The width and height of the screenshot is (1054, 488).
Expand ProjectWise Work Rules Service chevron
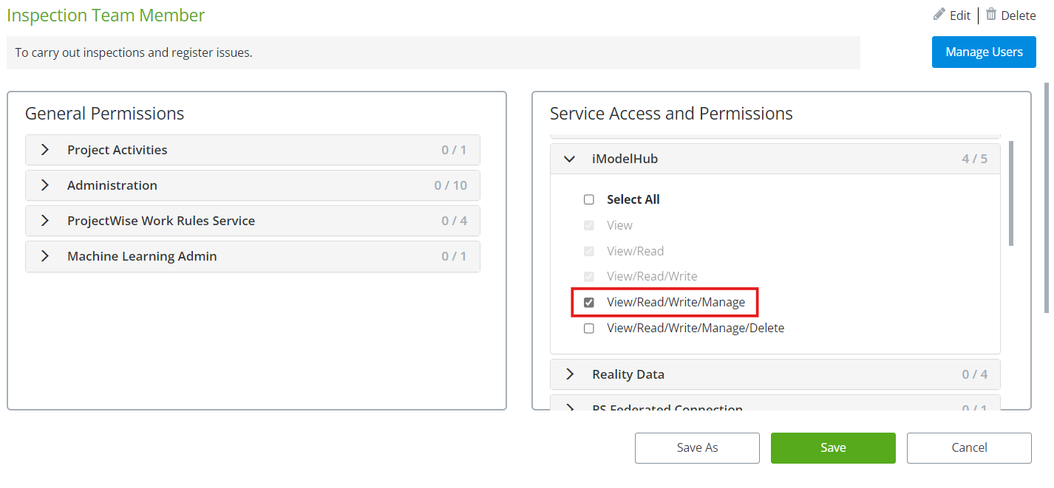45,221
